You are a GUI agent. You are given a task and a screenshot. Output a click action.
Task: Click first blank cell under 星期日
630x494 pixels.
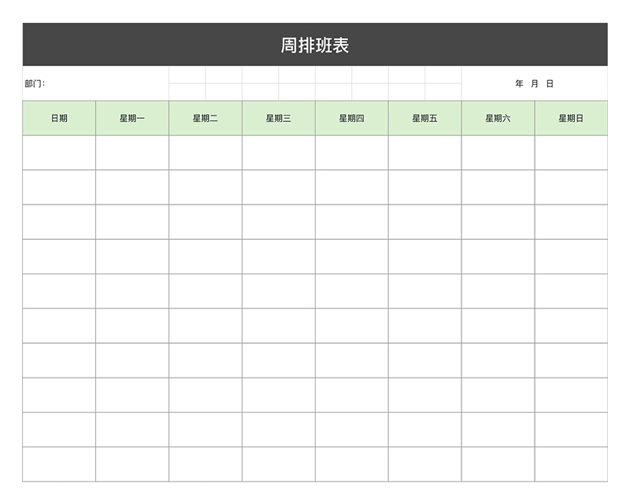(571, 153)
